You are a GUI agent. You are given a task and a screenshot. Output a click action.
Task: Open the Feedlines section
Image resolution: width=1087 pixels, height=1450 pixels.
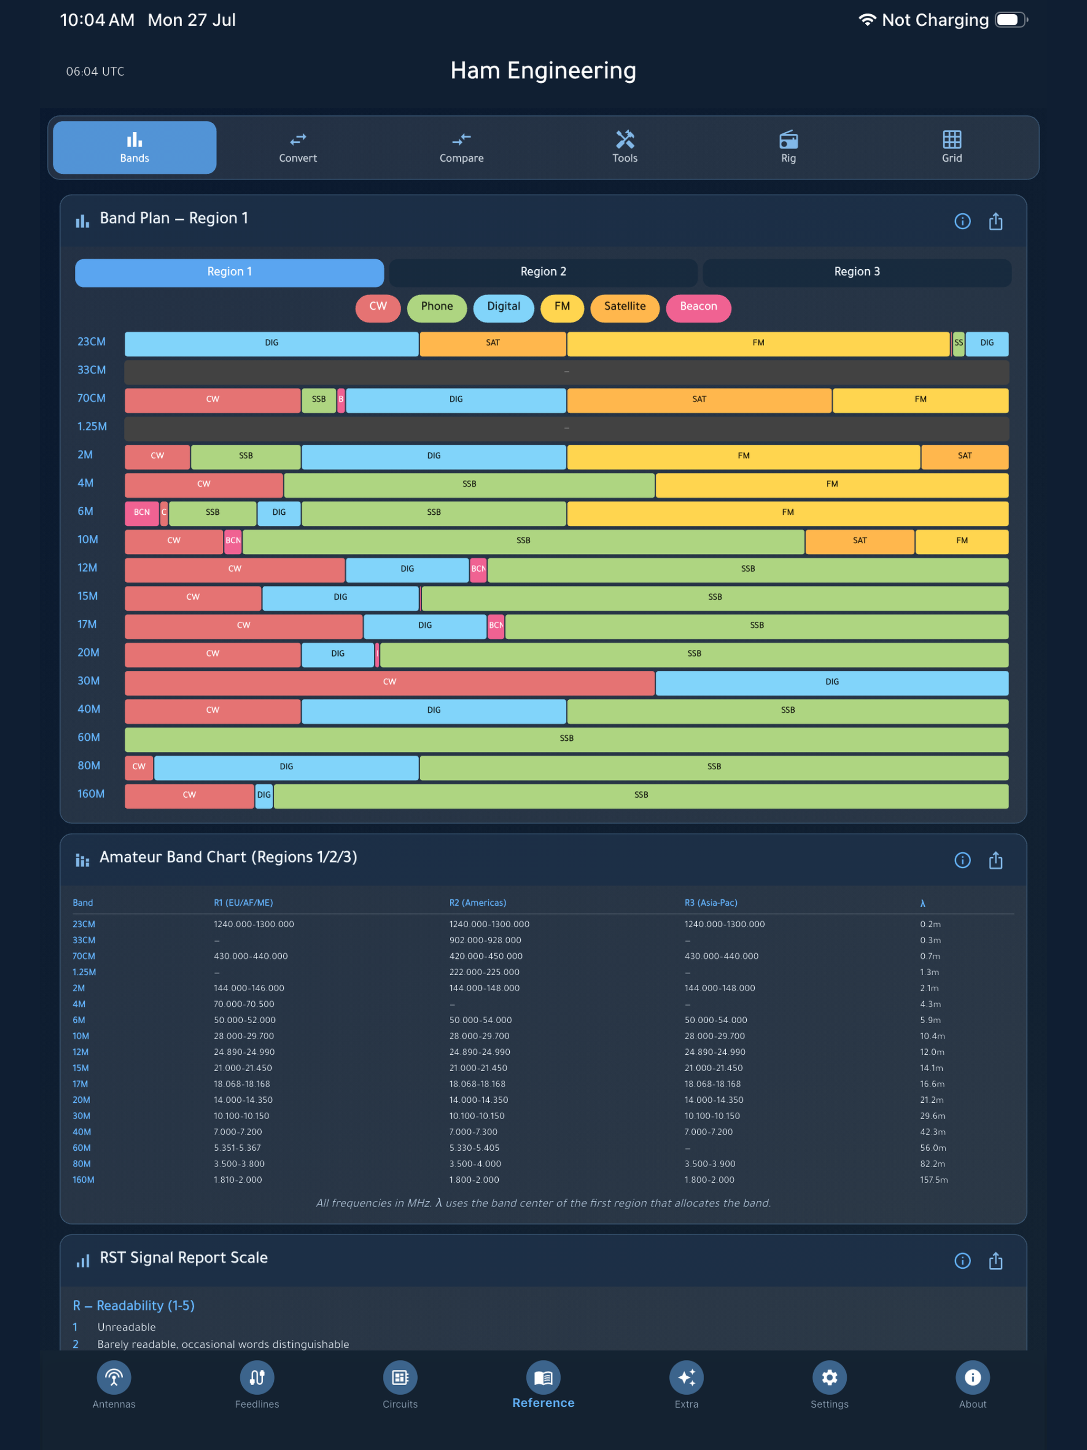[x=257, y=1385]
